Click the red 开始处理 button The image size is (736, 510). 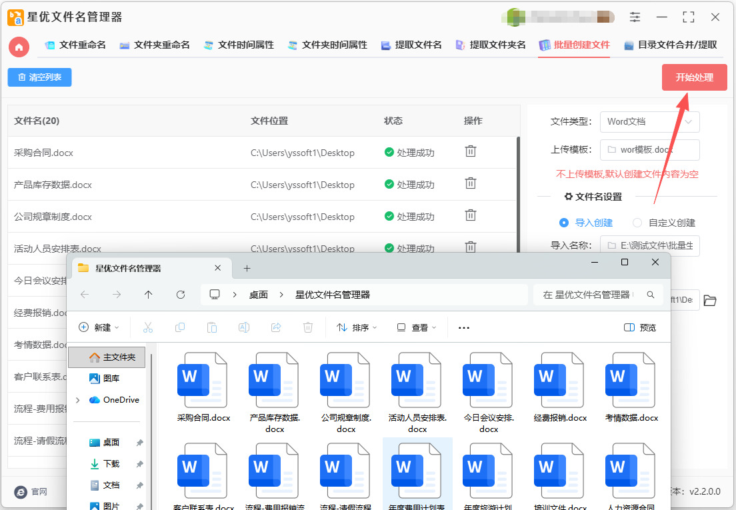[694, 77]
